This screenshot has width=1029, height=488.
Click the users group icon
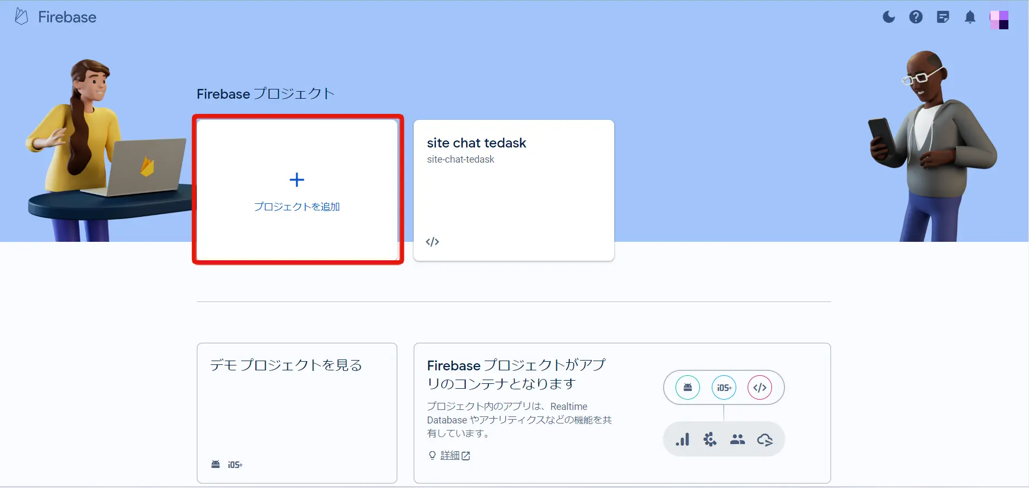click(x=737, y=439)
